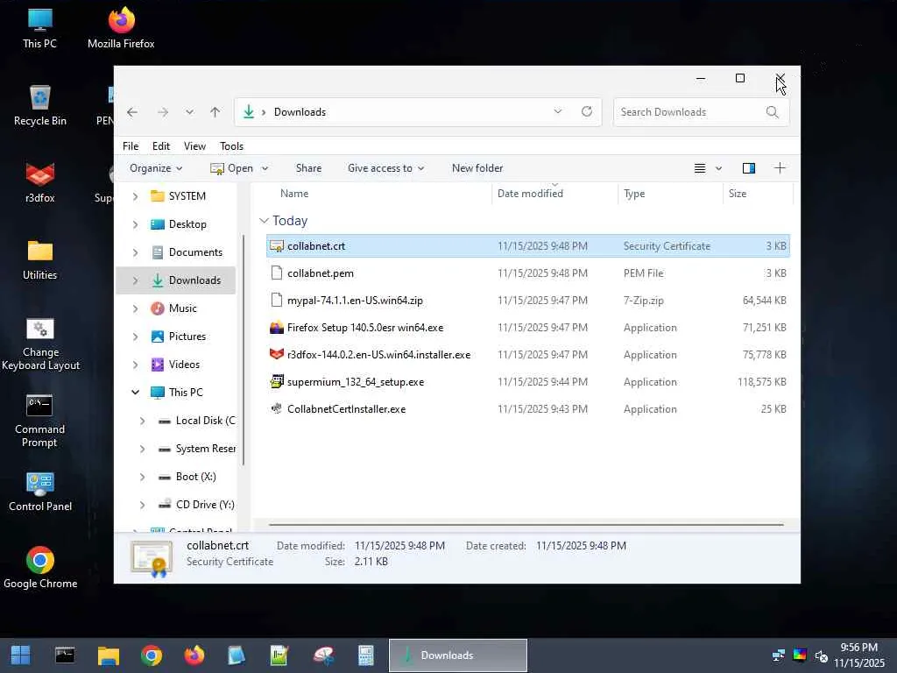897x673 pixels.
Task: Open the Organize dropdown menu
Action: click(156, 168)
